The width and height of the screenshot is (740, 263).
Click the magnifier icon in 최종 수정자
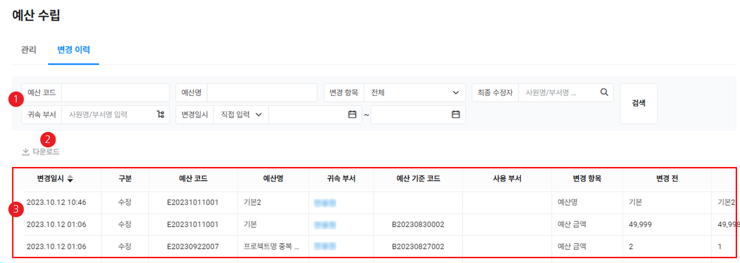pos(604,92)
